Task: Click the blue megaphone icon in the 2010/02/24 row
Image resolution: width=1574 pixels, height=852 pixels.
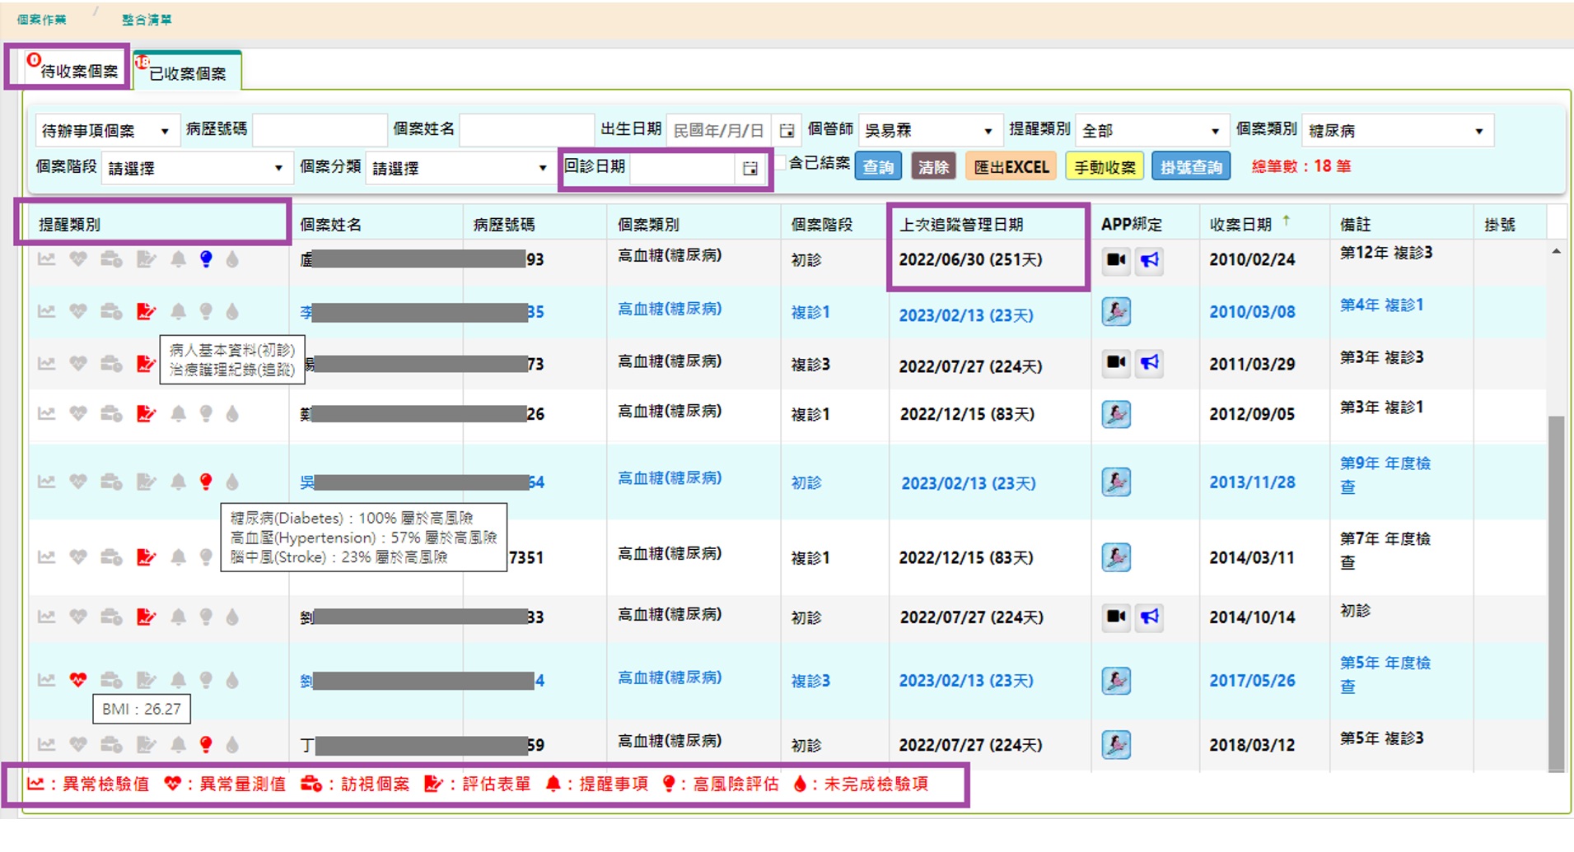Action: click(x=1150, y=260)
